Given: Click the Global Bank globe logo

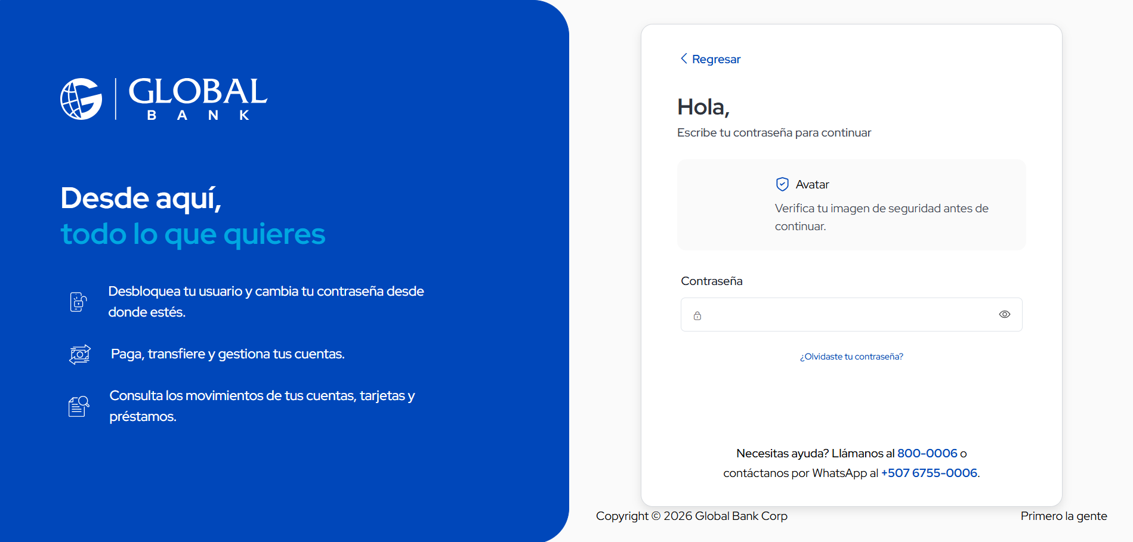Looking at the screenshot, I should (x=81, y=99).
